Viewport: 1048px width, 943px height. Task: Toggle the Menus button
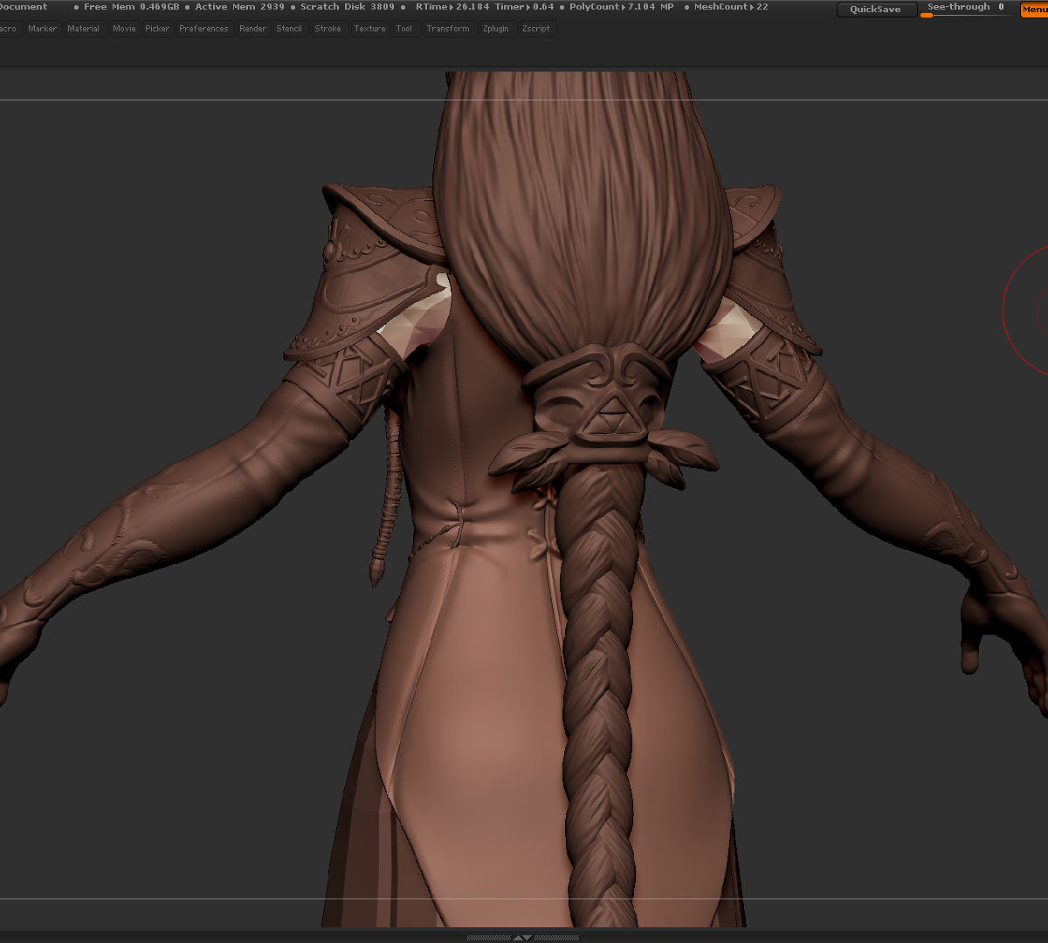click(1034, 10)
